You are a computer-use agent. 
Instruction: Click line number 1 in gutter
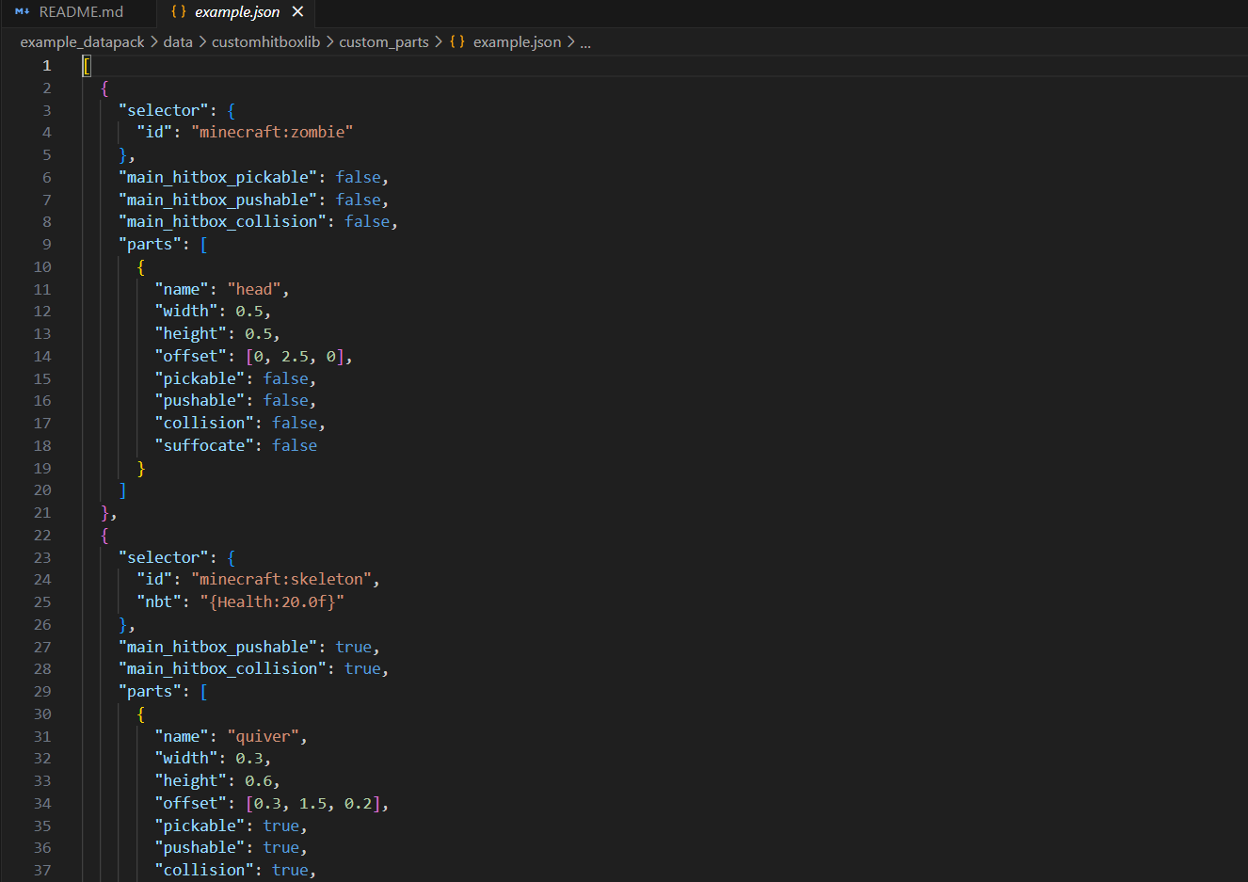tap(46, 66)
